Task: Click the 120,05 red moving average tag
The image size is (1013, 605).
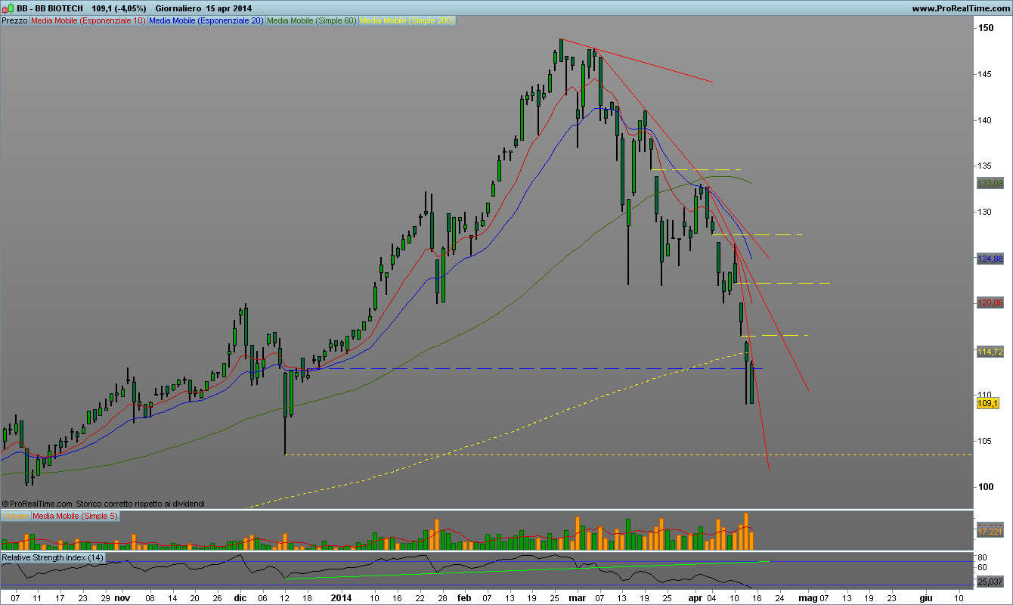Action: (x=990, y=302)
